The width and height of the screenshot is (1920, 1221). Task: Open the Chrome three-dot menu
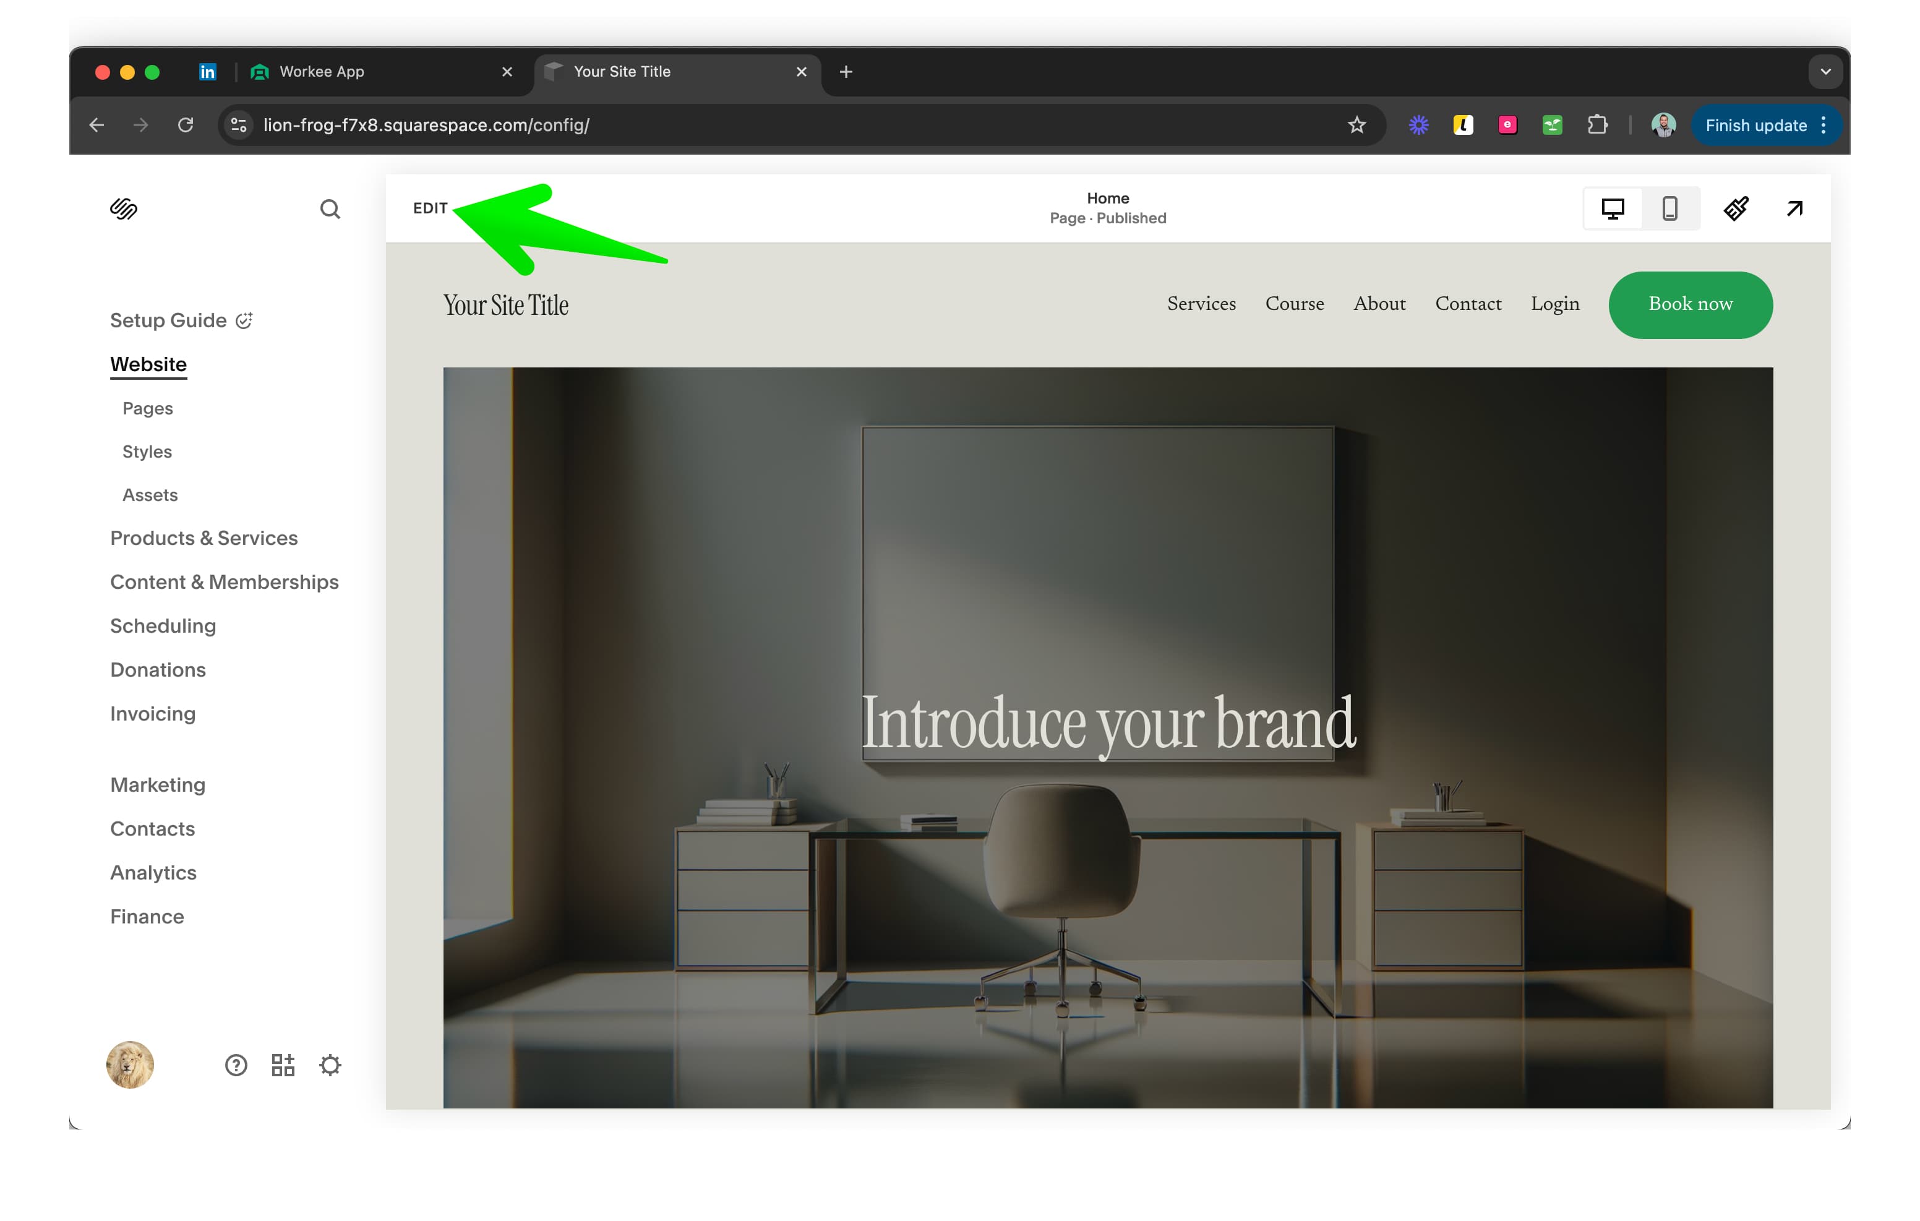pyautogui.click(x=1824, y=125)
